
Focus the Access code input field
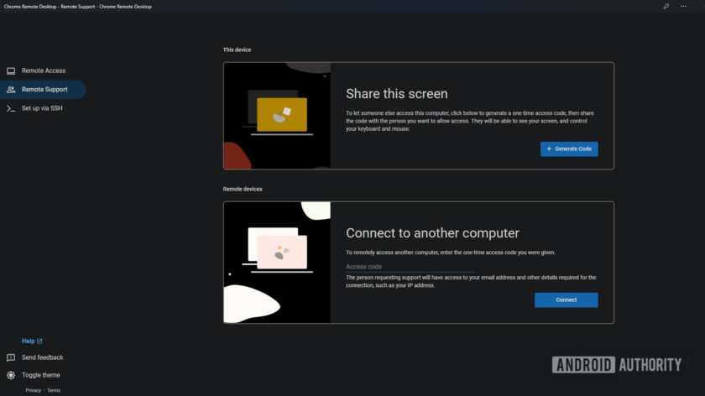click(x=410, y=267)
